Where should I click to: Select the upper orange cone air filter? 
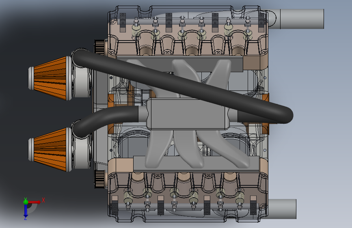(x=50, y=78)
